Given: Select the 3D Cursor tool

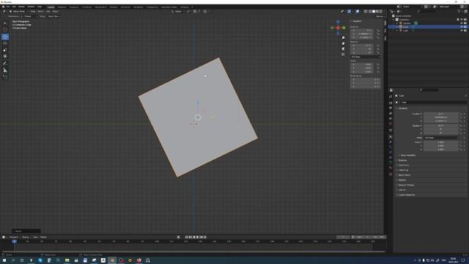Looking at the screenshot, I should (x=5, y=29).
